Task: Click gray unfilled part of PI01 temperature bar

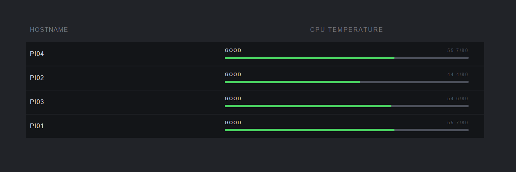Action: pyautogui.click(x=431, y=130)
